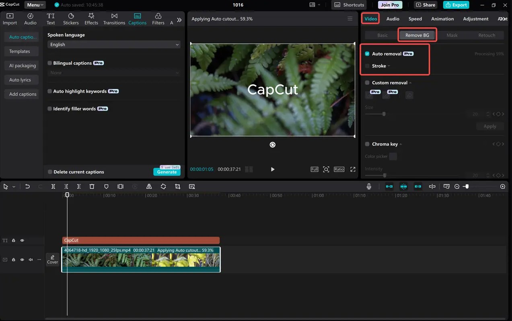Switch to the Speed tab
This screenshot has width=512, height=321.
click(x=415, y=19)
